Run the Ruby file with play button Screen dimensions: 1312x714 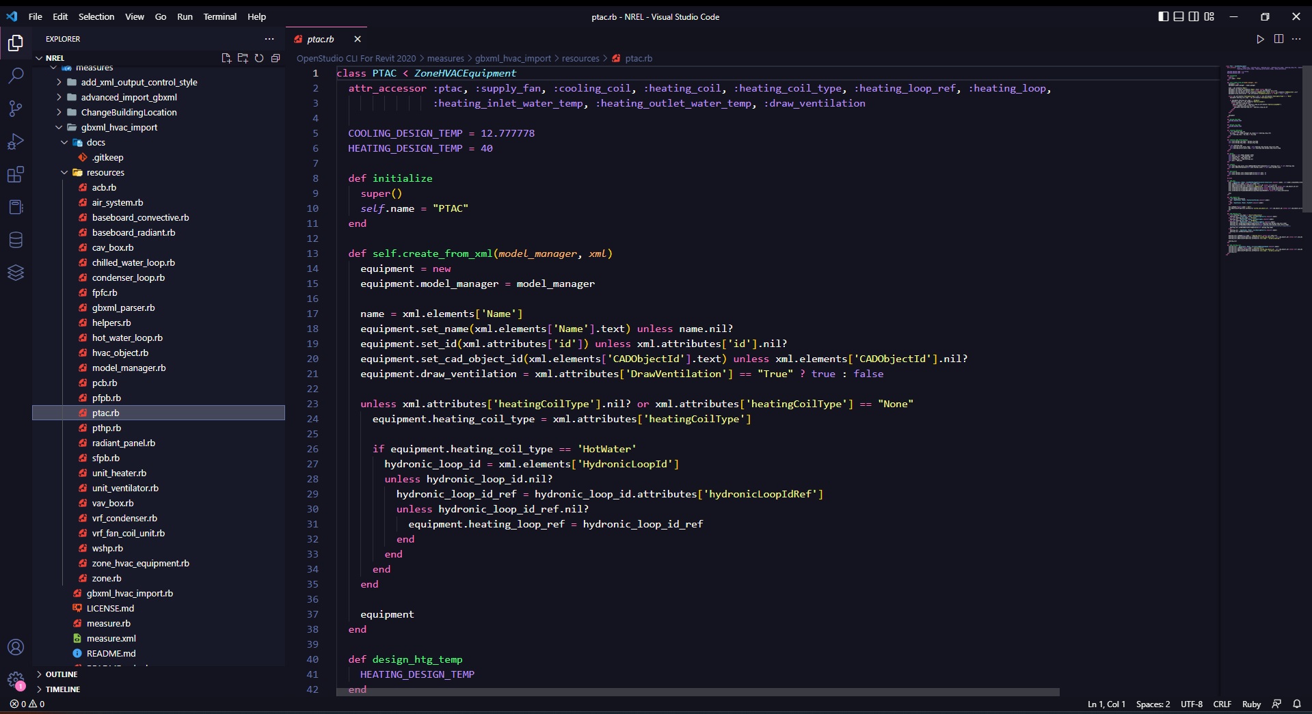1260,39
